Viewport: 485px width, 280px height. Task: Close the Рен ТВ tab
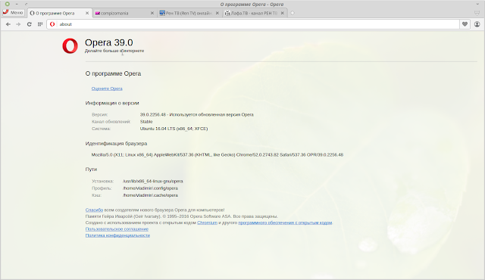217,14
